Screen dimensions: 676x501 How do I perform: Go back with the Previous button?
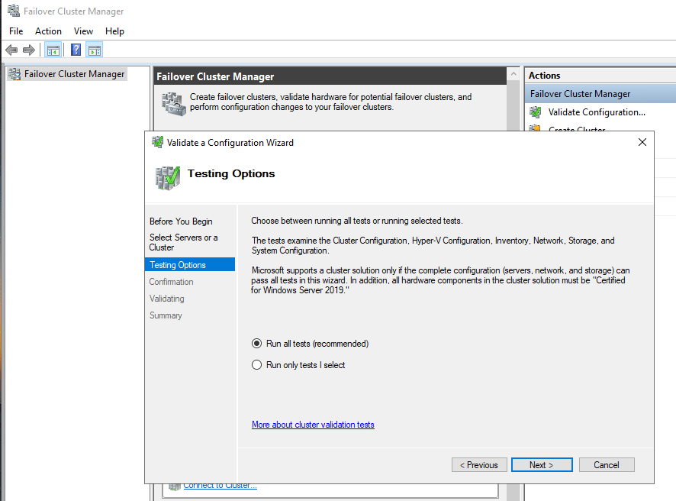coord(479,465)
